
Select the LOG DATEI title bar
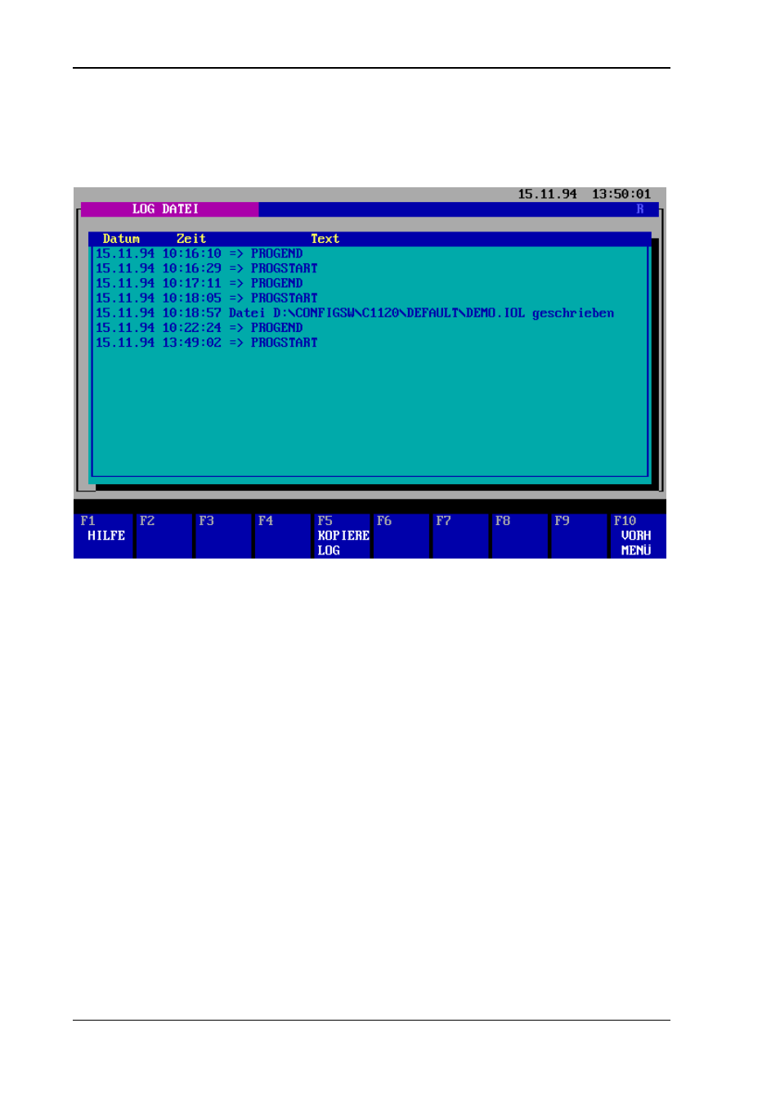click(170, 209)
